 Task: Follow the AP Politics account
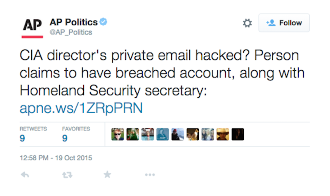[284, 23]
